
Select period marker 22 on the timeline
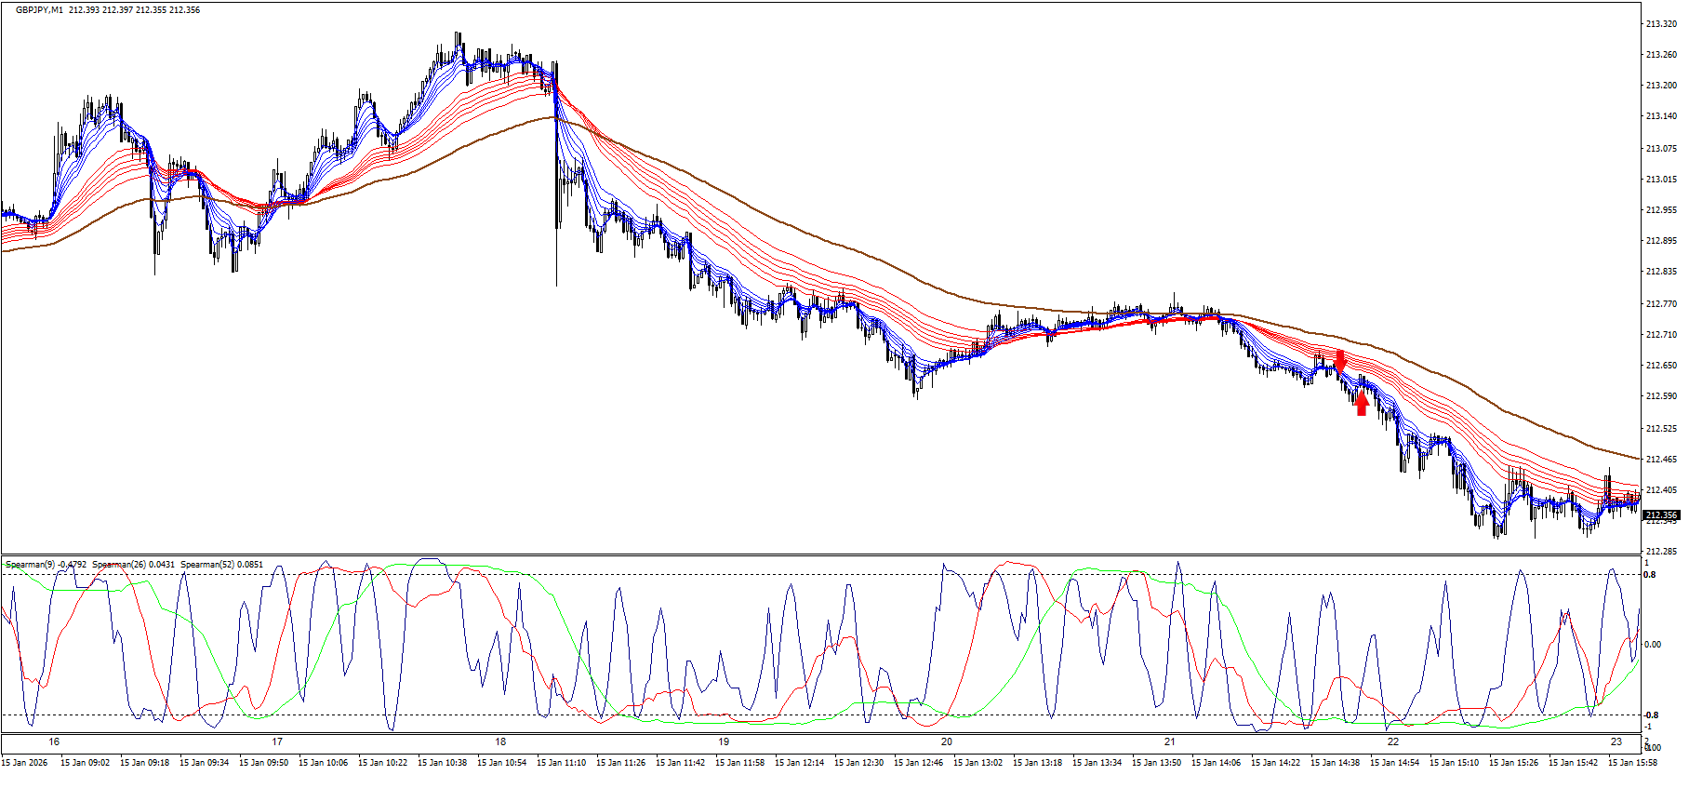pos(1393,741)
